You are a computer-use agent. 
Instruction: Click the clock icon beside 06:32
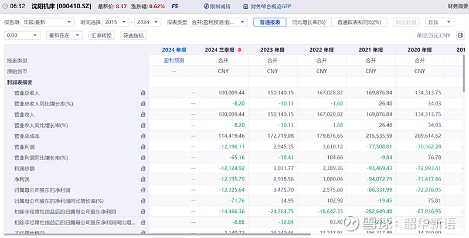pos(5,6)
